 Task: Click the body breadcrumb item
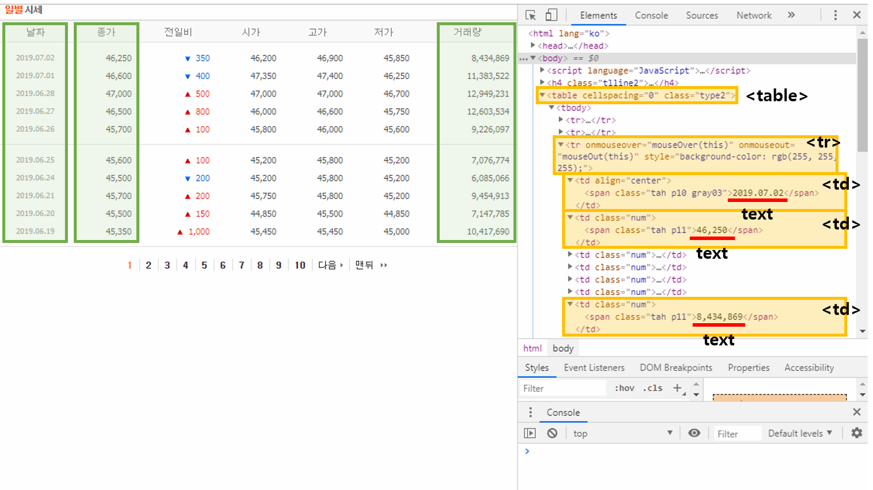563,348
